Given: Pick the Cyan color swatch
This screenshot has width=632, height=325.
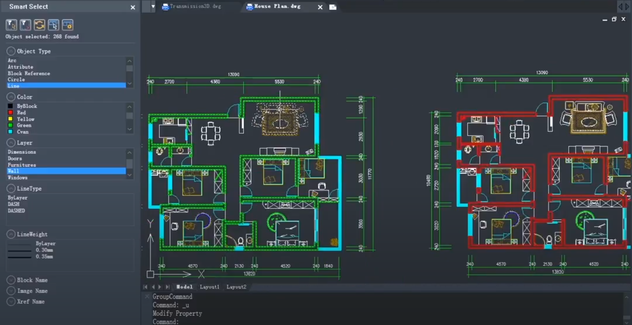Looking at the screenshot, I should tap(11, 132).
